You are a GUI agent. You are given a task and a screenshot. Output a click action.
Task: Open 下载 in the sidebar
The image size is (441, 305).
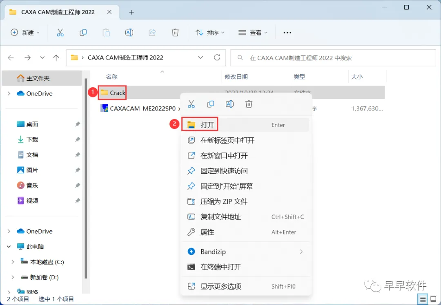pos(27,139)
